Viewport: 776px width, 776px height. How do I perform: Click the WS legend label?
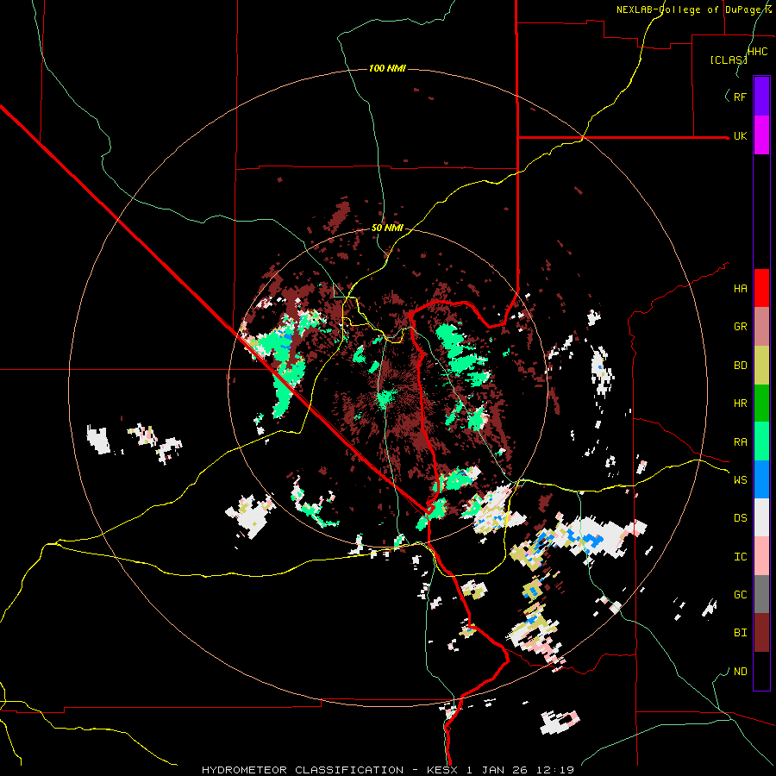point(740,480)
